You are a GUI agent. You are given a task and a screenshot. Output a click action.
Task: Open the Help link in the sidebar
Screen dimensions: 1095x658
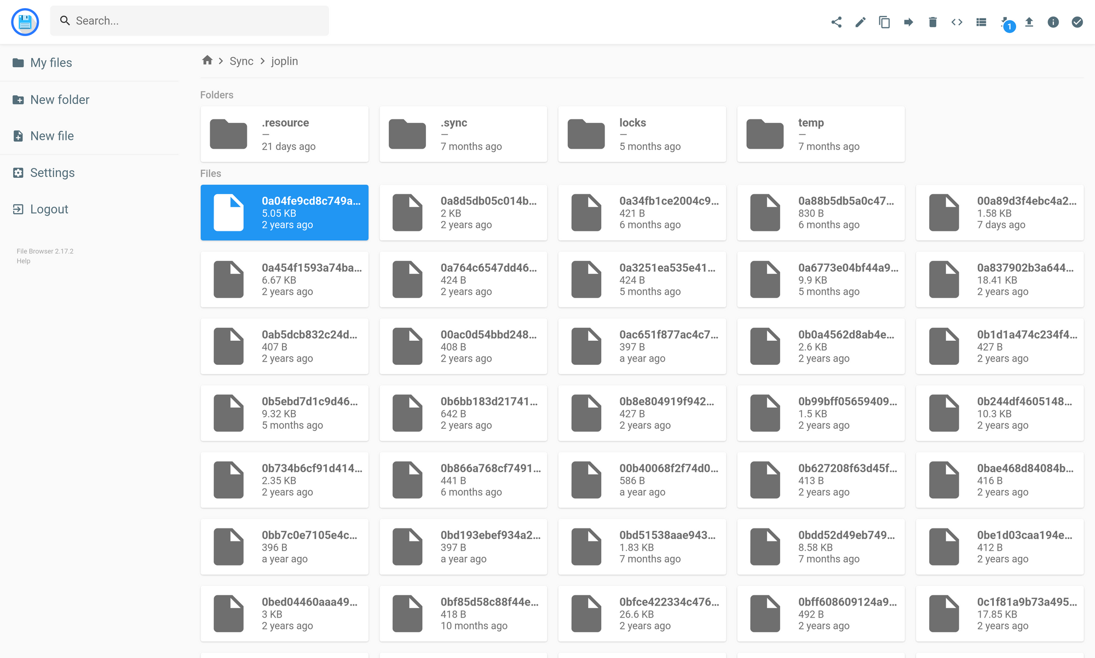tap(22, 261)
